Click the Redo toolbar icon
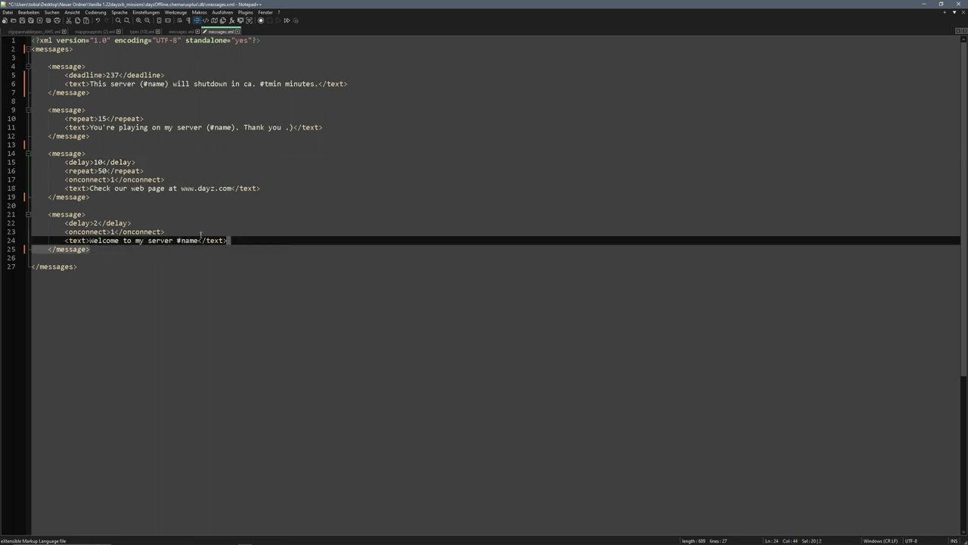 [107, 20]
